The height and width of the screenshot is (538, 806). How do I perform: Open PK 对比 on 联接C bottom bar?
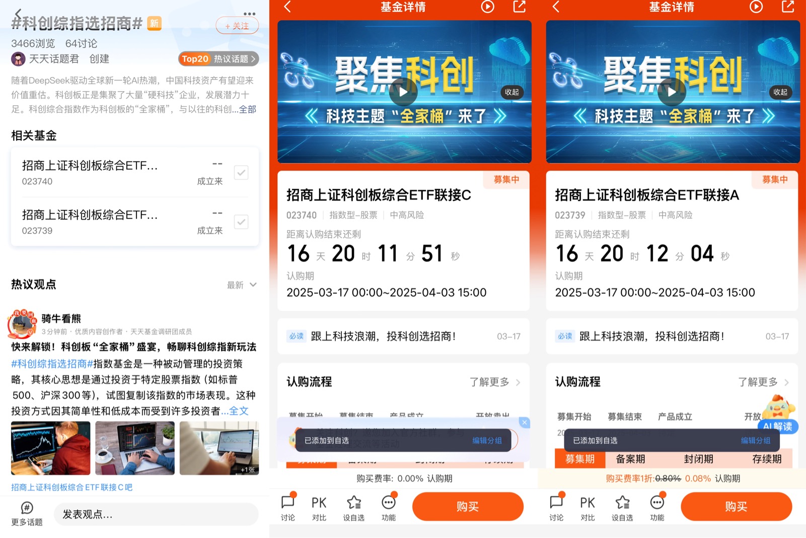[x=319, y=508]
